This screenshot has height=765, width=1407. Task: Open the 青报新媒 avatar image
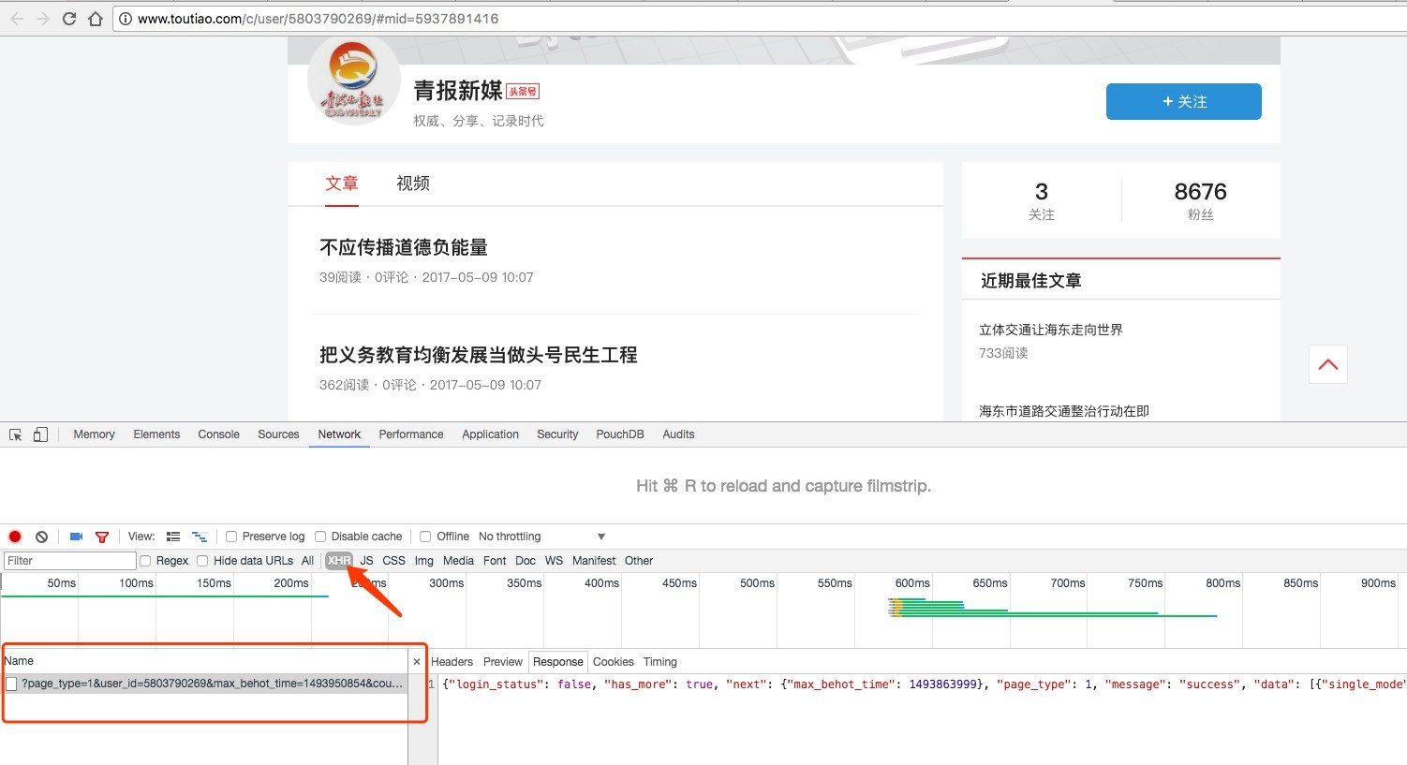(x=353, y=81)
